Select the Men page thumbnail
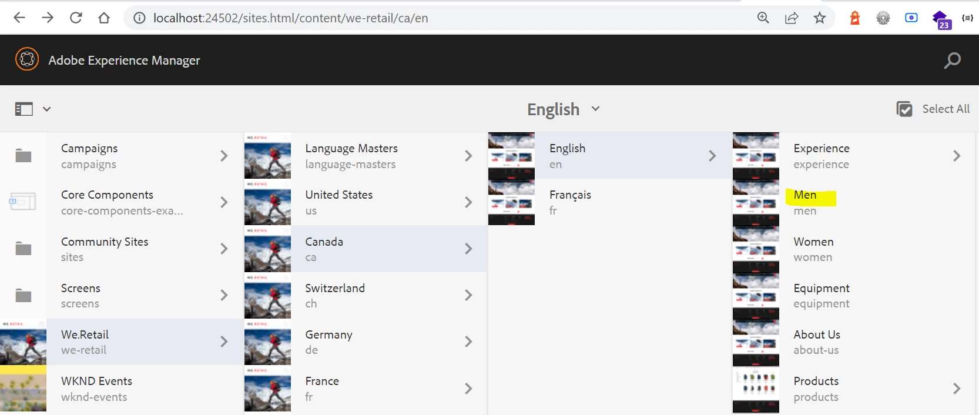 point(756,202)
